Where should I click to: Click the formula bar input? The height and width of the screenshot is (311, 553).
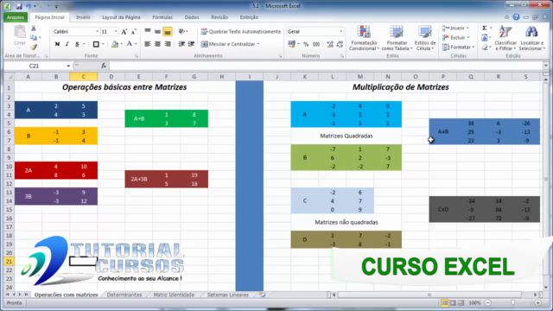coord(327,66)
